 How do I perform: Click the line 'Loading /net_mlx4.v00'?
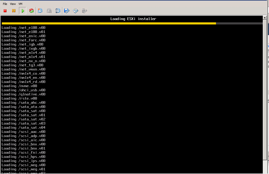pos(23,53)
